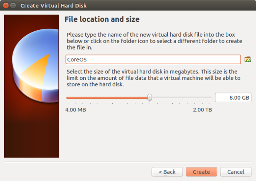Viewport: 256px width, 181px height.
Task: Click the disk size slider handle
Action: 150,97
